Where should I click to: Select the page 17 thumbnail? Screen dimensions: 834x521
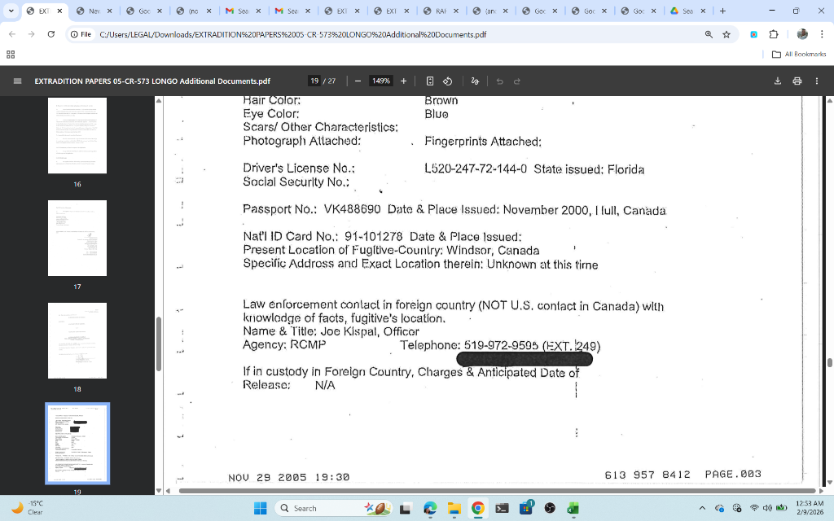[77, 238]
